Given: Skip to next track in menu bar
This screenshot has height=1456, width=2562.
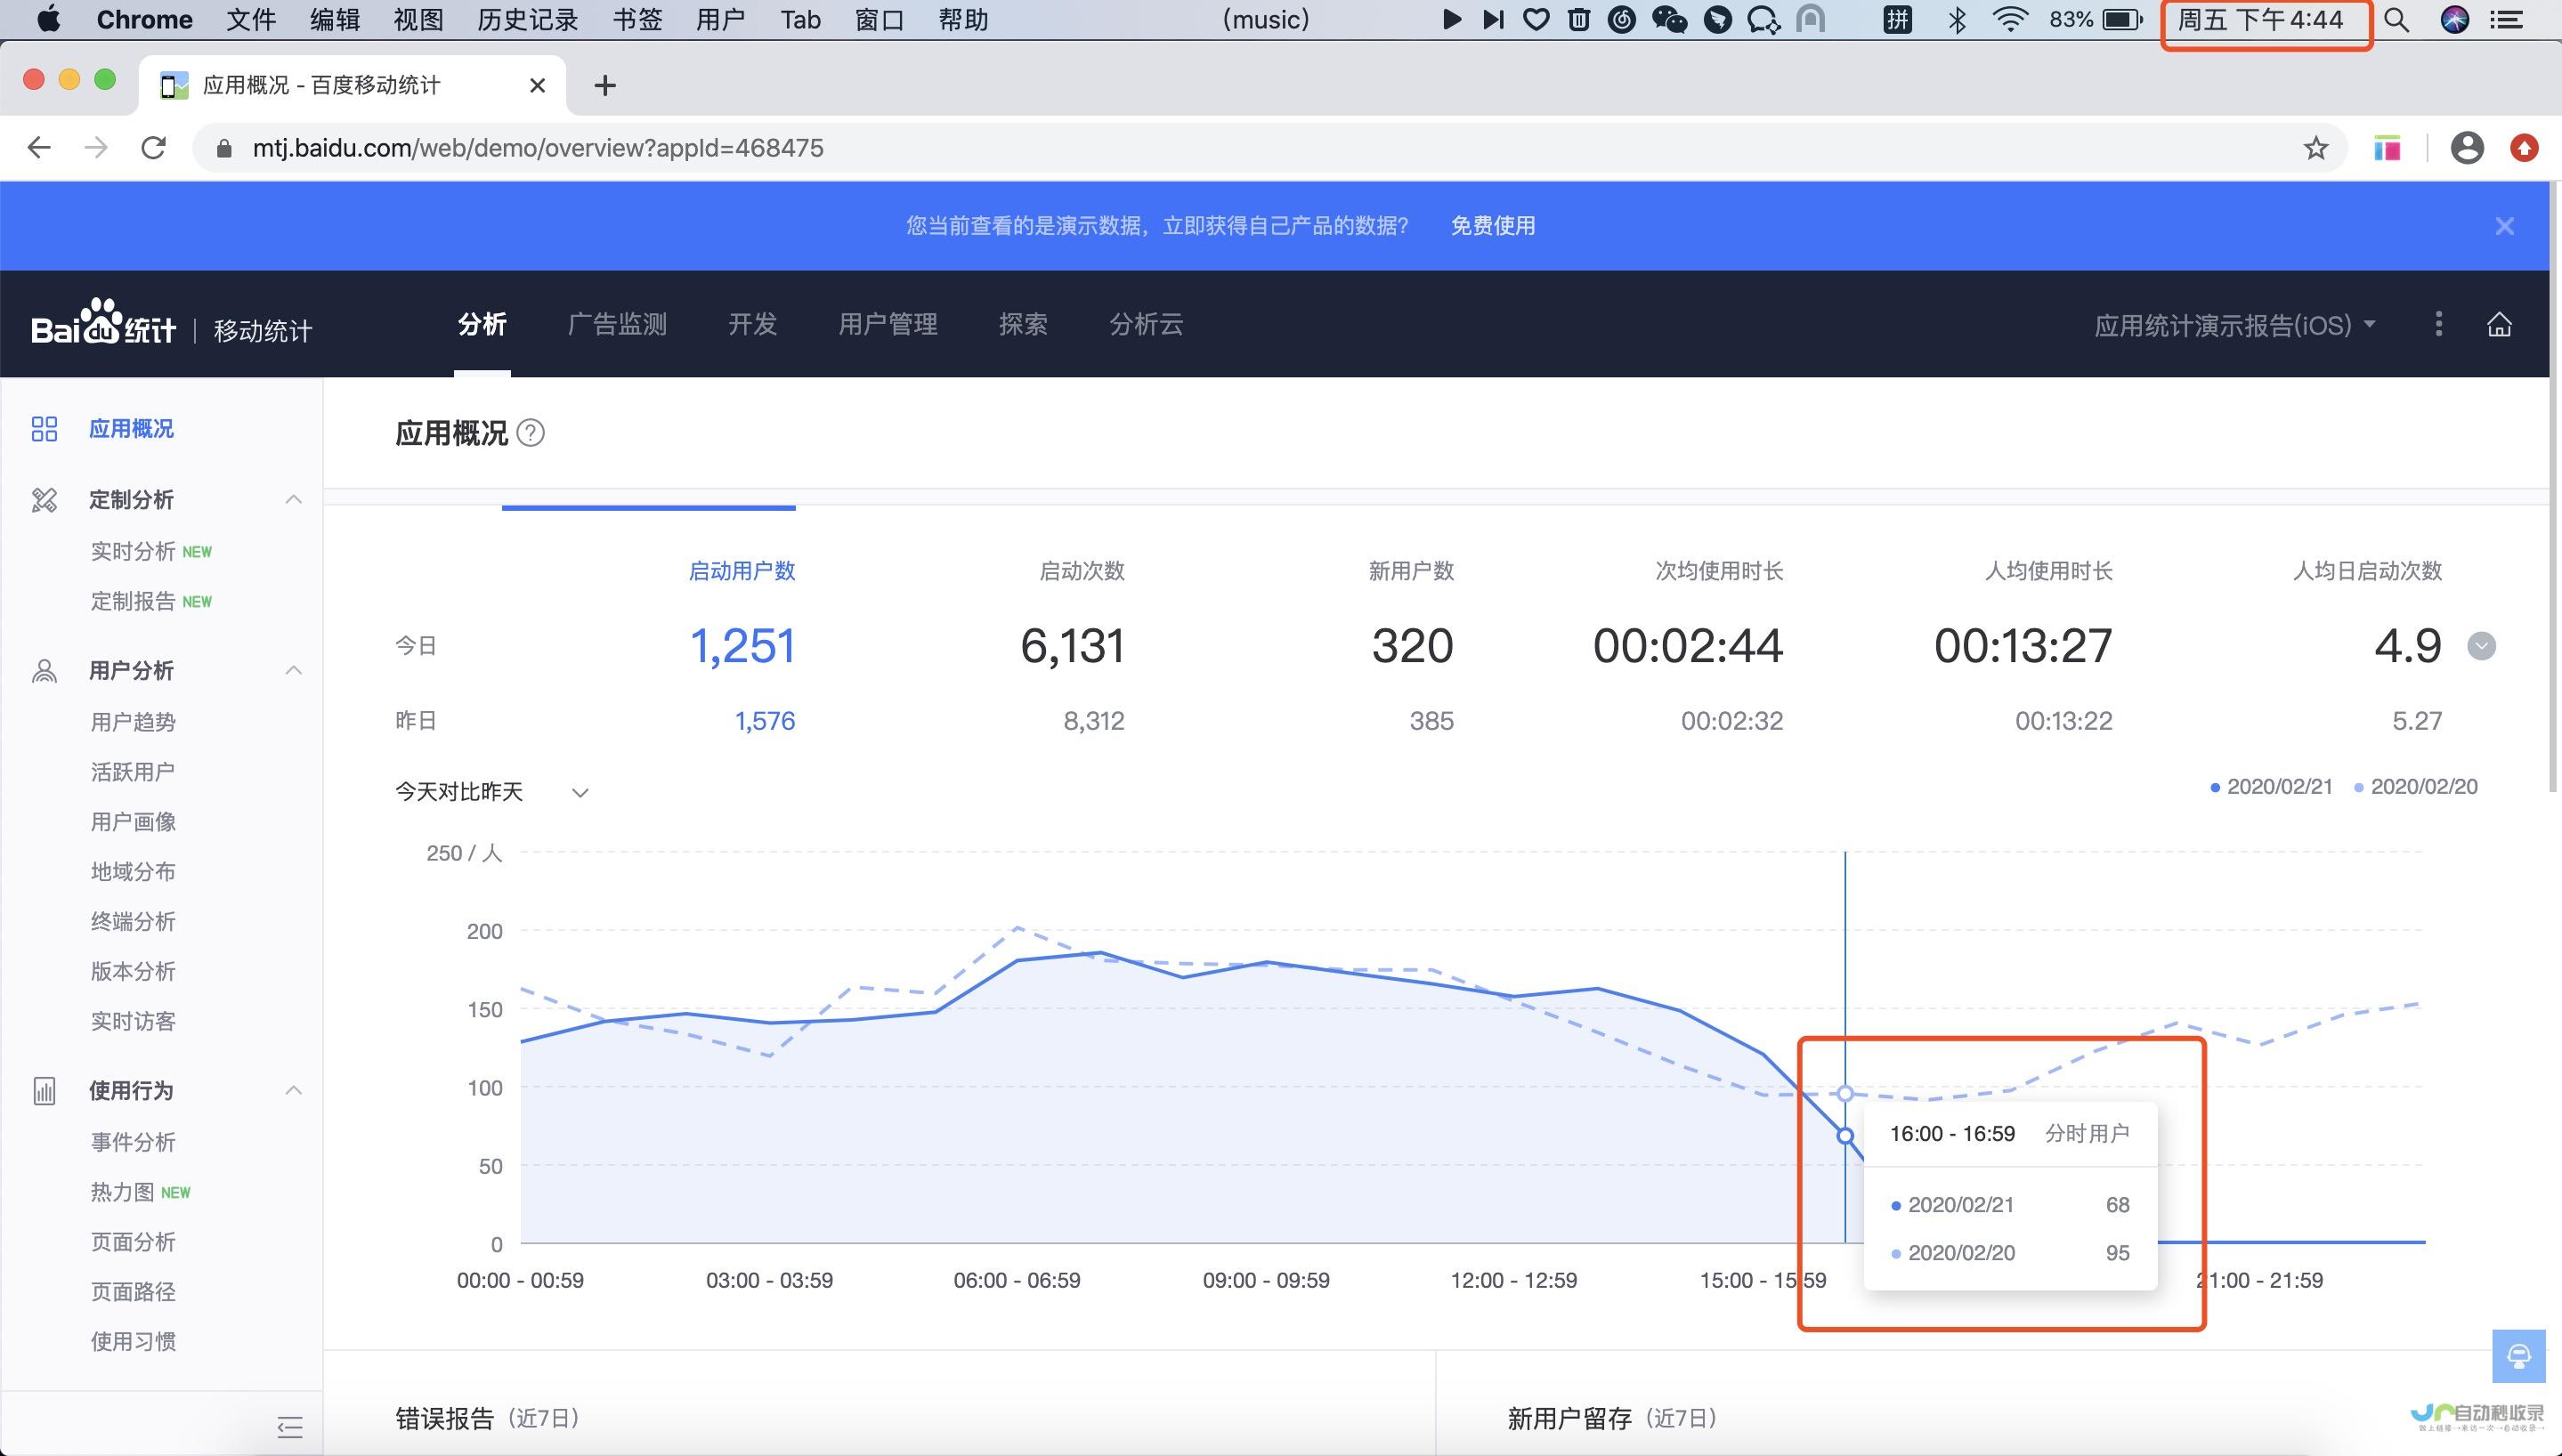Looking at the screenshot, I should pyautogui.click(x=1493, y=19).
